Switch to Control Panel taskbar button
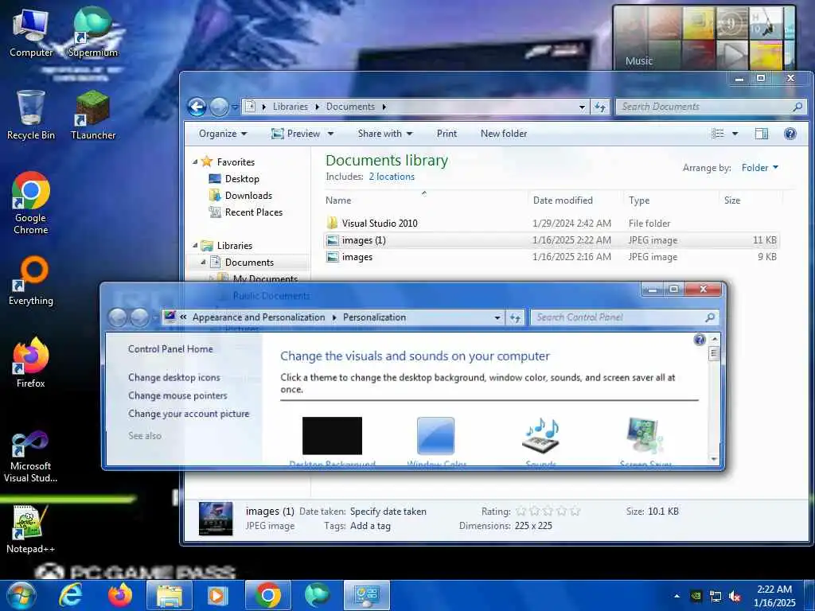The height and width of the screenshot is (611, 815). coord(366,595)
